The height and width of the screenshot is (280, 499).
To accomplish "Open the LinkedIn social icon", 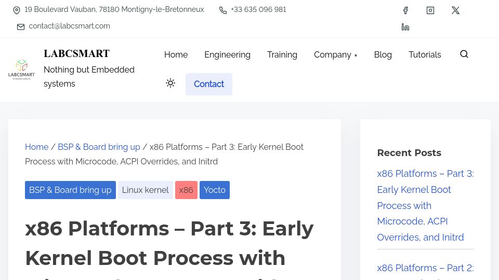I will click(x=405, y=27).
